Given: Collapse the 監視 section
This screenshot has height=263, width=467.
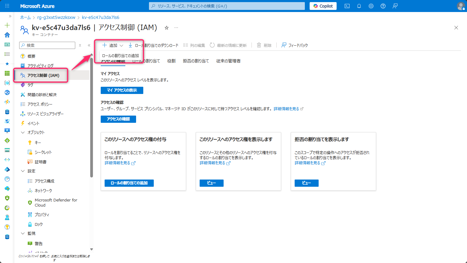Looking at the screenshot, I should tap(23, 233).
